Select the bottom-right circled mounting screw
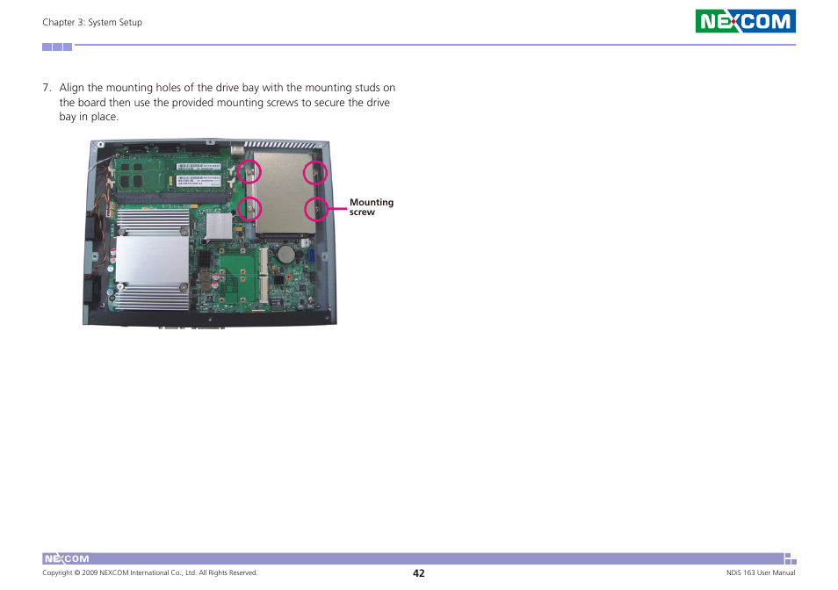 point(316,209)
